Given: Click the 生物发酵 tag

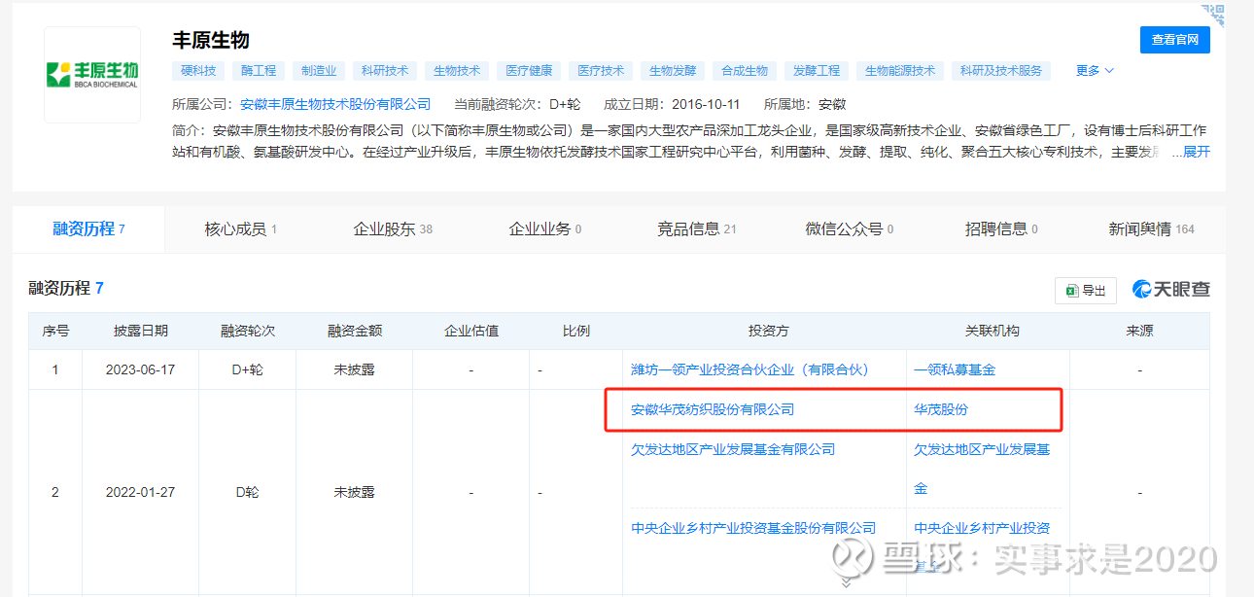Looking at the screenshot, I should pyautogui.click(x=673, y=71).
